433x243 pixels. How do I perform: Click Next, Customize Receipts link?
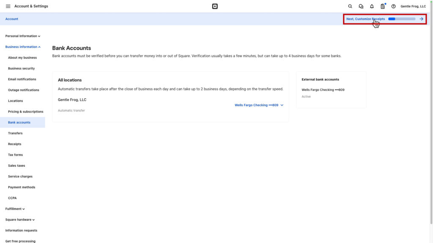tap(365, 19)
